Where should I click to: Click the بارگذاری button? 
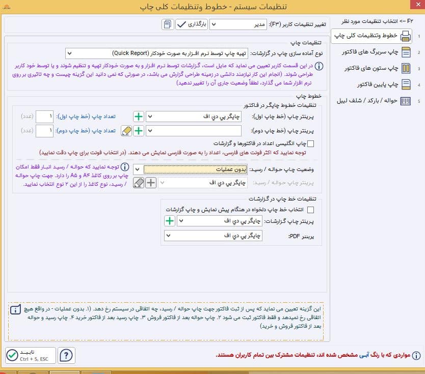coord(192,24)
